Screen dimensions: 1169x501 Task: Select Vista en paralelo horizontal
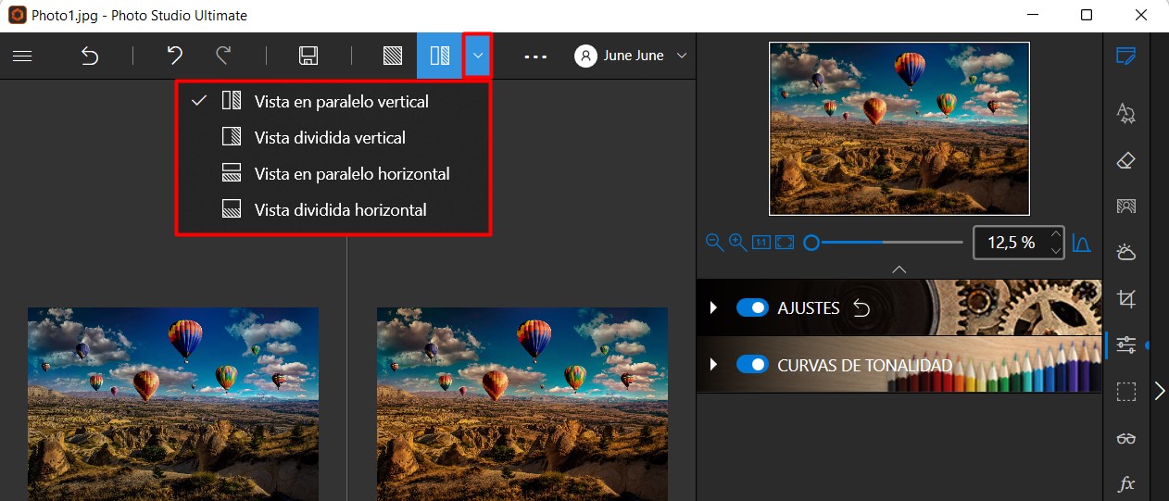point(332,173)
